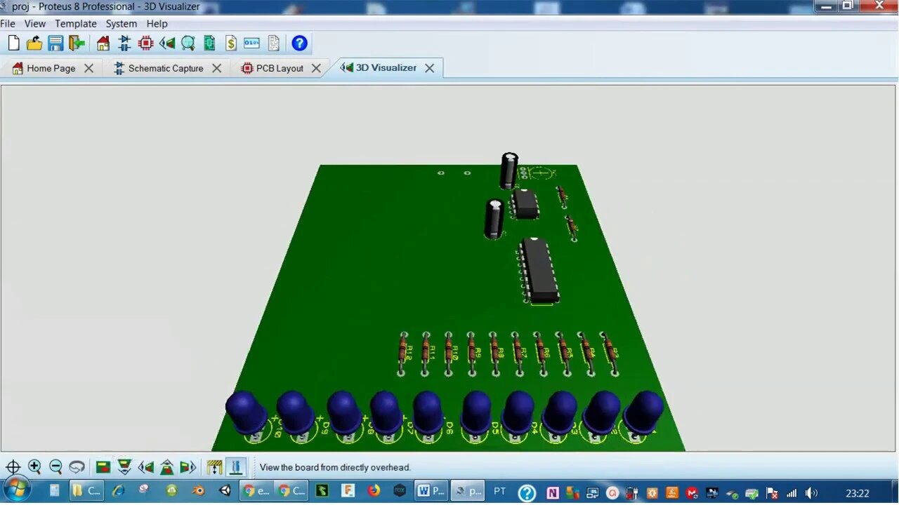Click the crosshair navigate icon in bottom toolbar

point(13,467)
